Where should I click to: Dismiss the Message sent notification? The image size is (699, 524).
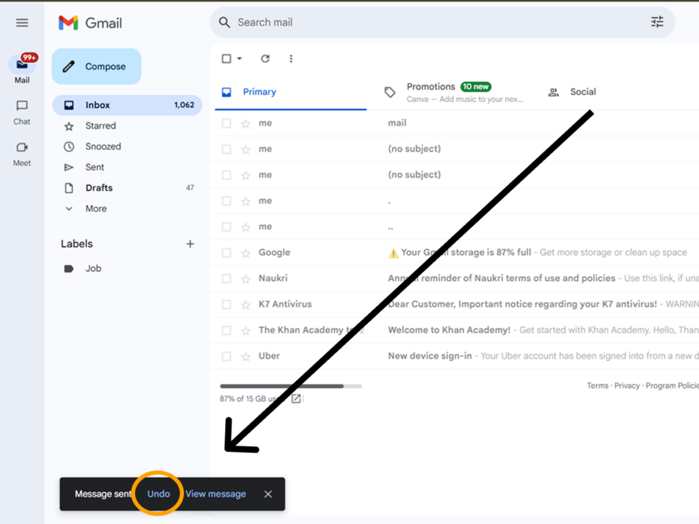coord(268,494)
